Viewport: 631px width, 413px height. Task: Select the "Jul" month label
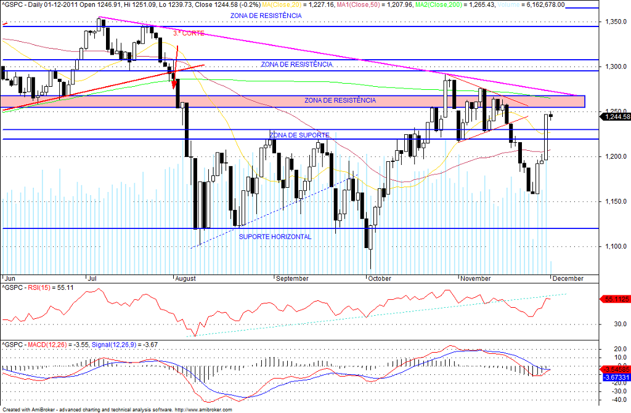92,278
